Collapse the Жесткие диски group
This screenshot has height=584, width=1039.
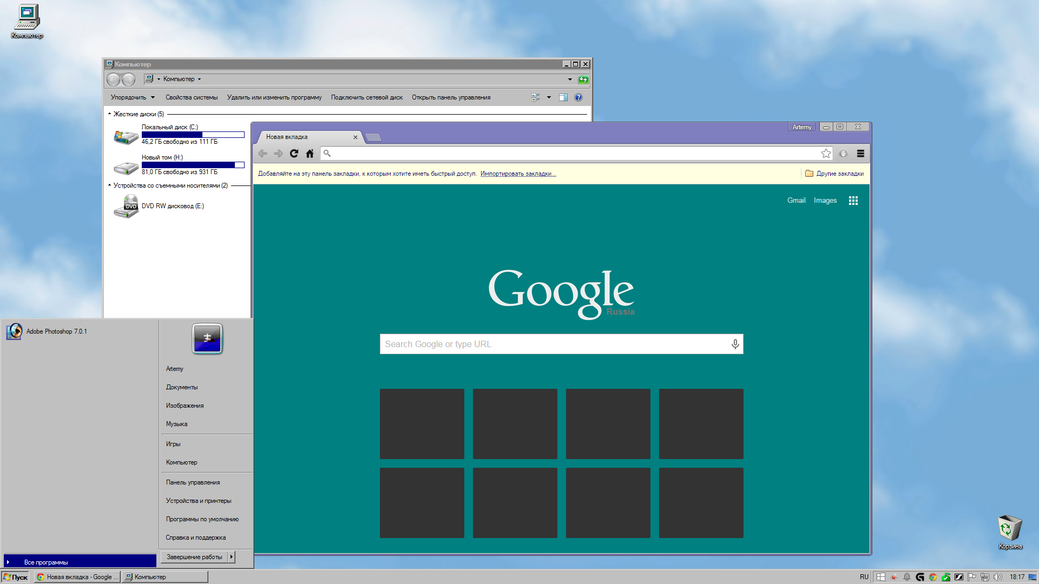109,114
